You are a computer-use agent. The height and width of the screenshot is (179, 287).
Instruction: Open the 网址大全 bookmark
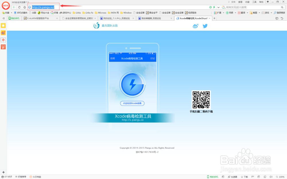(x=43, y=13)
